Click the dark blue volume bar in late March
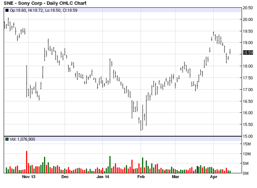 click(197, 169)
